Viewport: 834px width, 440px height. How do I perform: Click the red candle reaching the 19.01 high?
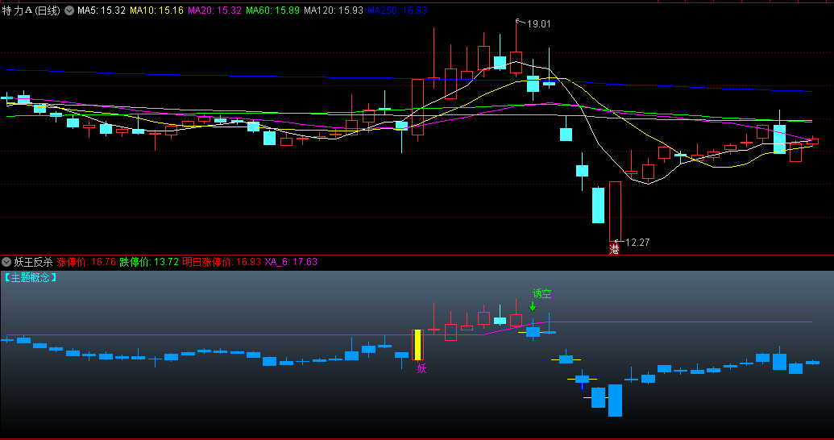[x=516, y=47]
